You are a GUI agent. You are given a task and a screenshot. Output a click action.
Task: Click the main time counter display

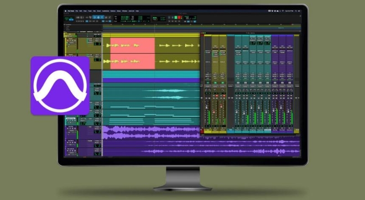pos(125,17)
